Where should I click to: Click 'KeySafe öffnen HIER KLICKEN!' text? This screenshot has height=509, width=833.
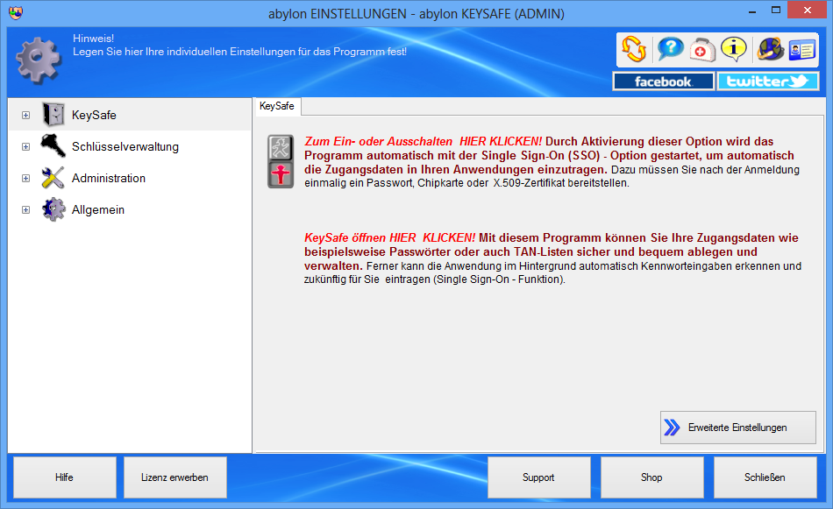tap(389, 237)
